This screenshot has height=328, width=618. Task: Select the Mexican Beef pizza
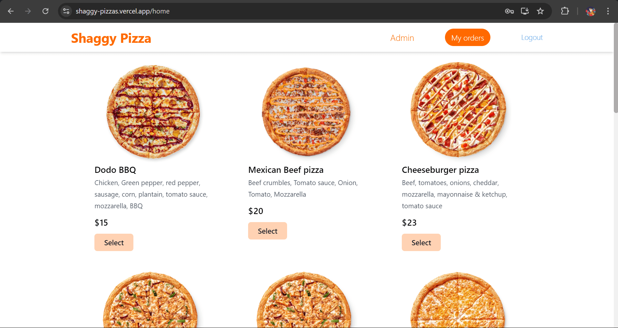tap(267, 231)
